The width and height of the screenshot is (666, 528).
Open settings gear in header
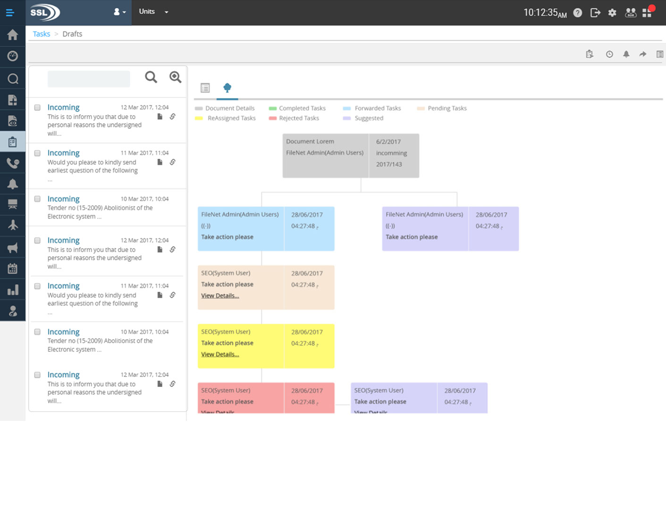tap(612, 13)
